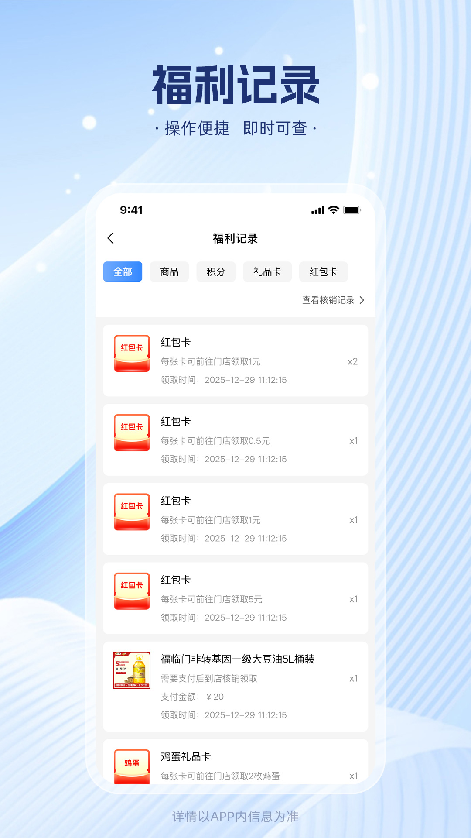The image size is (471, 838).
Task: Tap the x2 quantity label
Action: [x=352, y=361]
